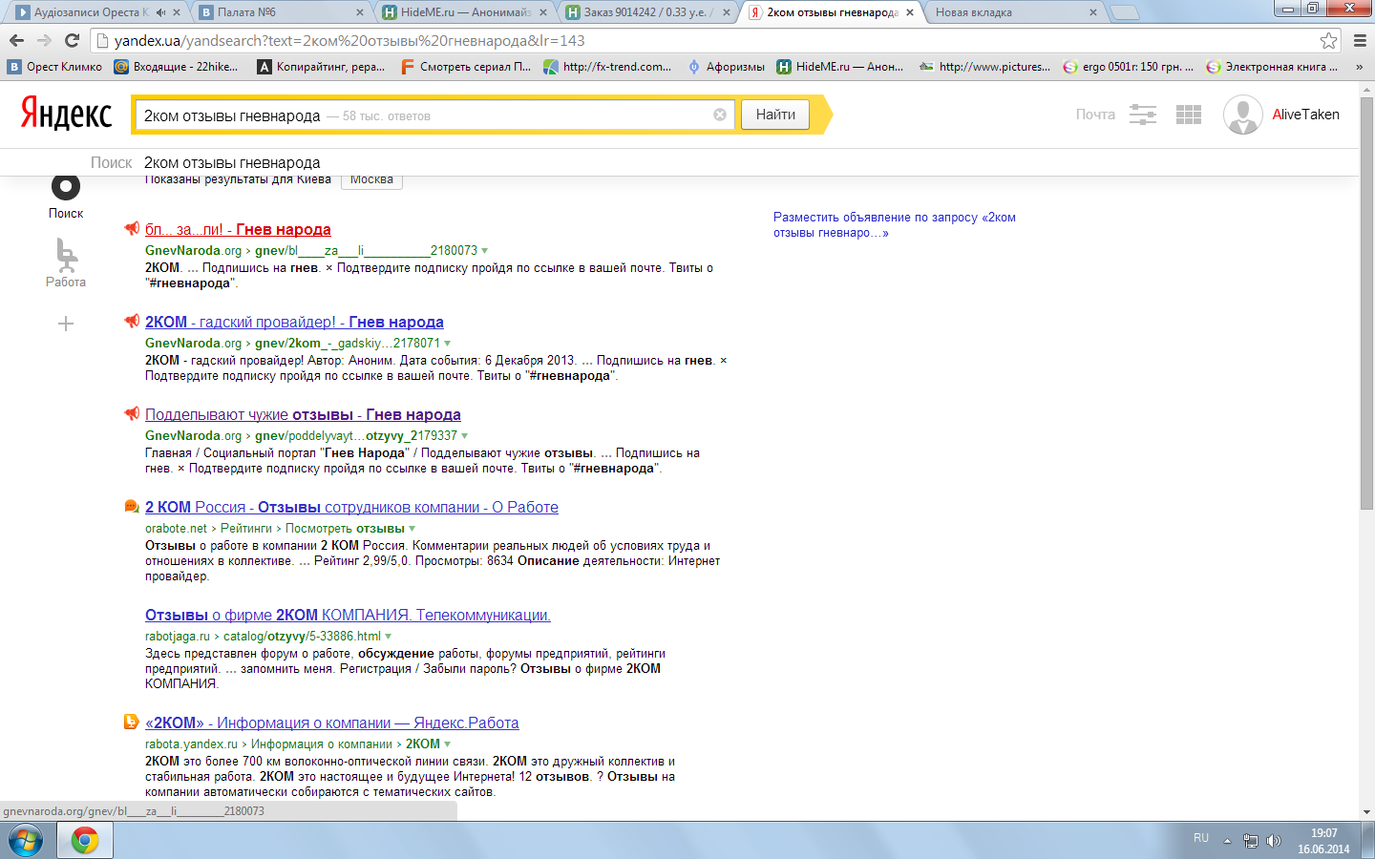This screenshot has height=859, width=1375.
Task: Open '2КОМ - гадский провайдер' result
Action: [x=294, y=322]
